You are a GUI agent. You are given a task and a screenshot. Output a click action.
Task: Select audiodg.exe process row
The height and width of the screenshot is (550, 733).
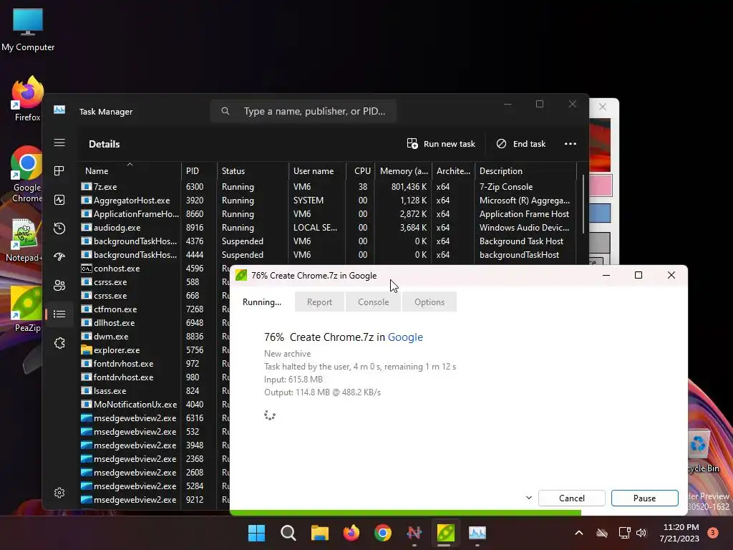tap(327, 227)
